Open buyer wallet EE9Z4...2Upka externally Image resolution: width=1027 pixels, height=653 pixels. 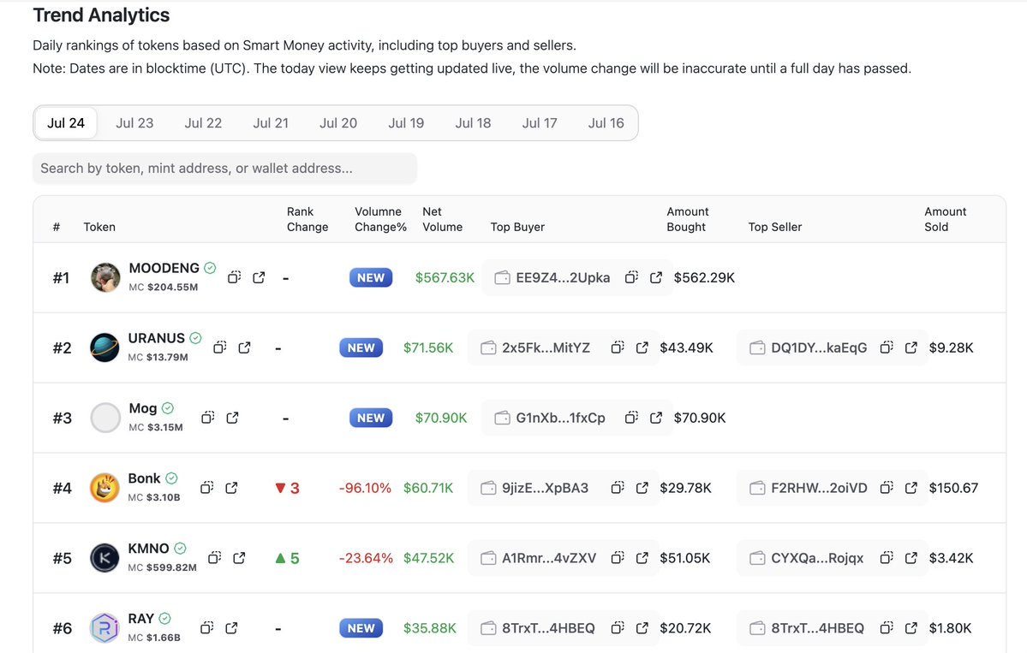(655, 277)
